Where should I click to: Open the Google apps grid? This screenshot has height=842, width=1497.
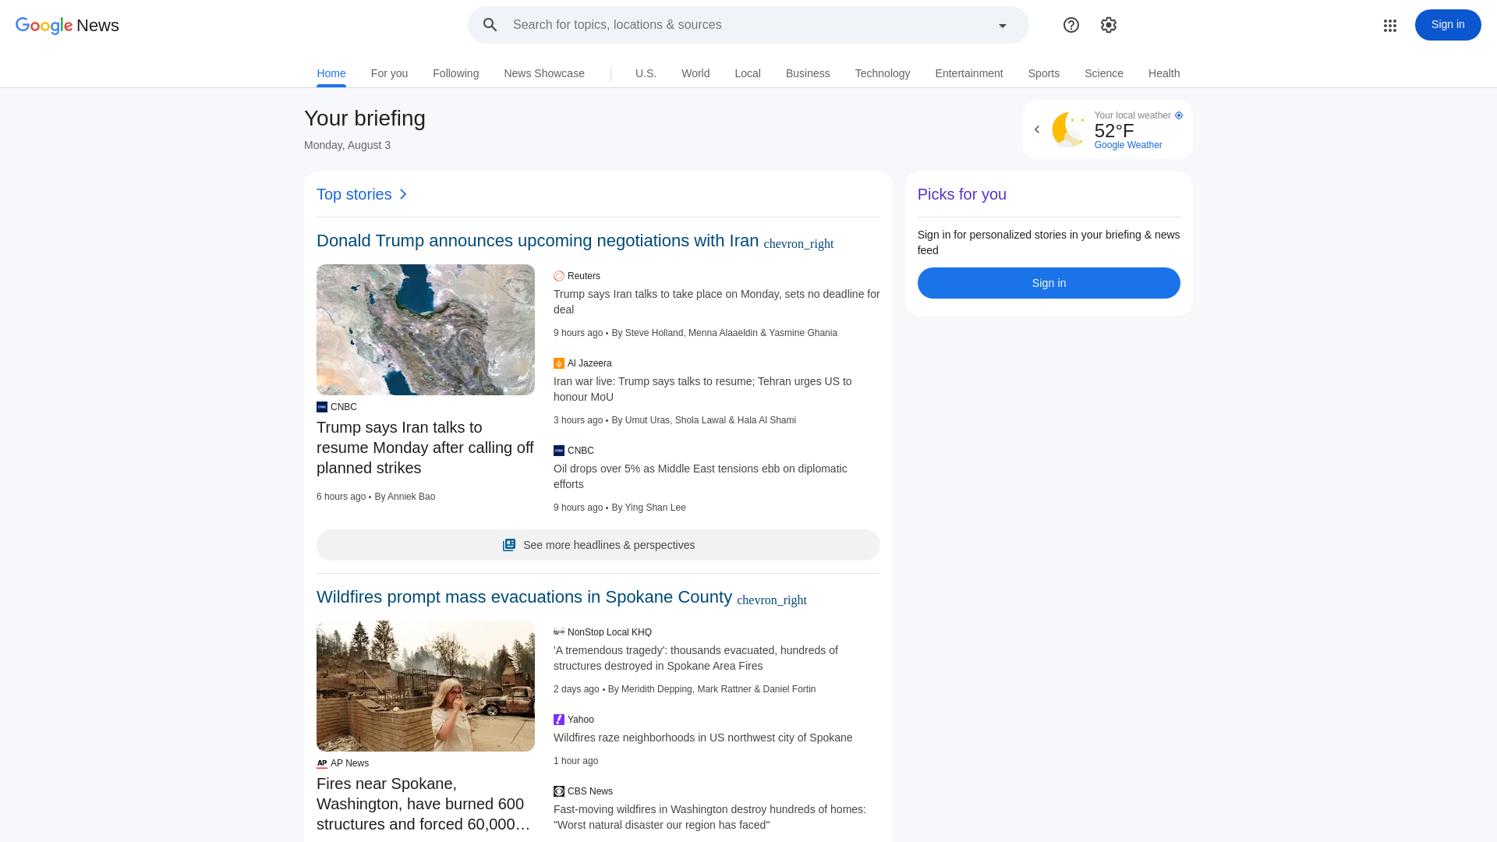coord(1390,26)
